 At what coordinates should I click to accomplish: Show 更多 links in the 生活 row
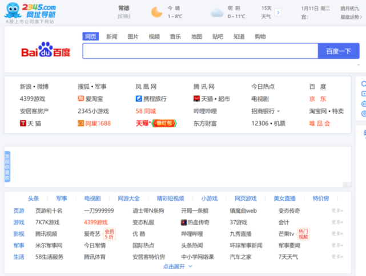click(x=337, y=257)
